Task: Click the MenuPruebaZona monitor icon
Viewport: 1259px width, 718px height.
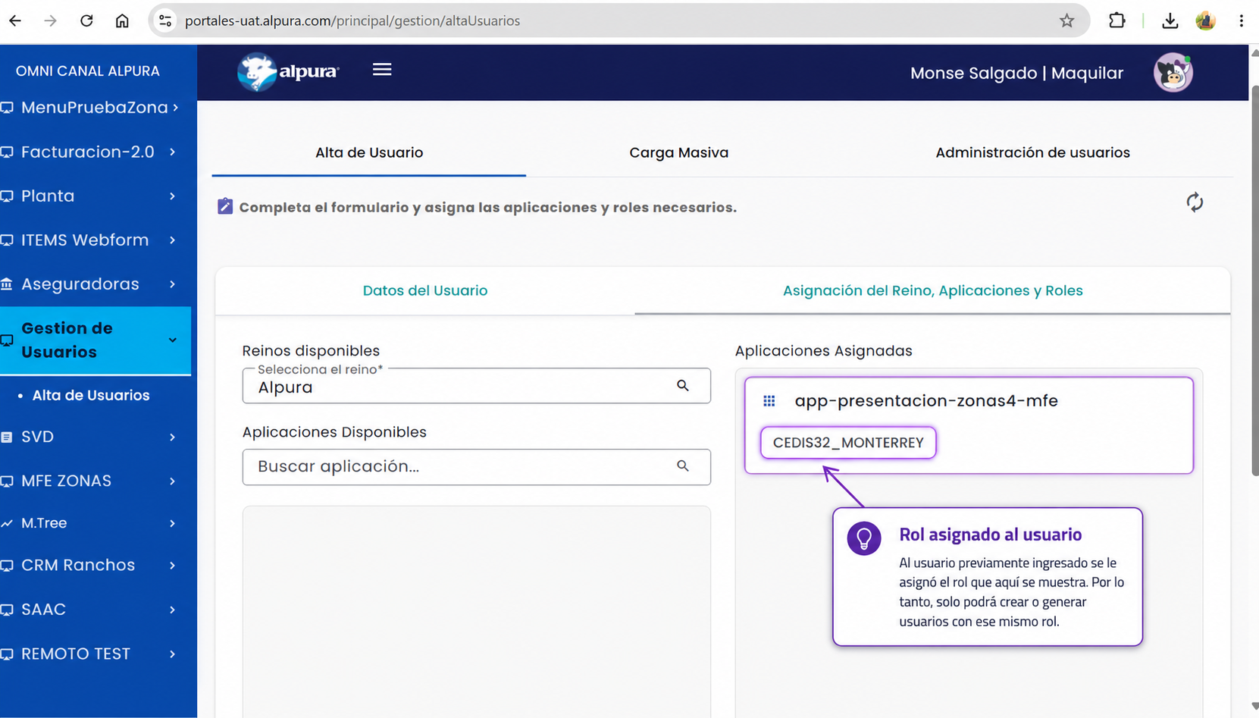Action: (7, 108)
